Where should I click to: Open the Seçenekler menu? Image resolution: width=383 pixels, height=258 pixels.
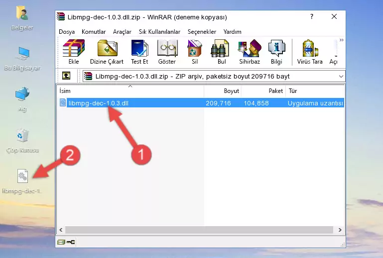pyautogui.click(x=202, y=32)
